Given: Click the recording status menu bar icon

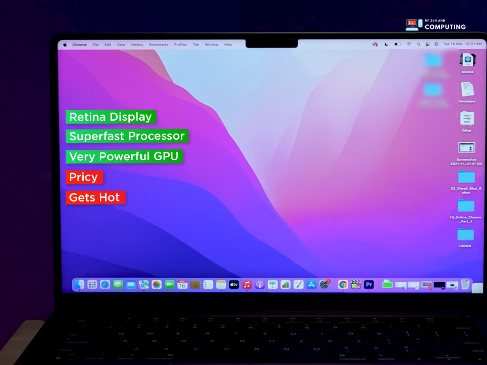Looking at the screenshot, I should point(375,44).
